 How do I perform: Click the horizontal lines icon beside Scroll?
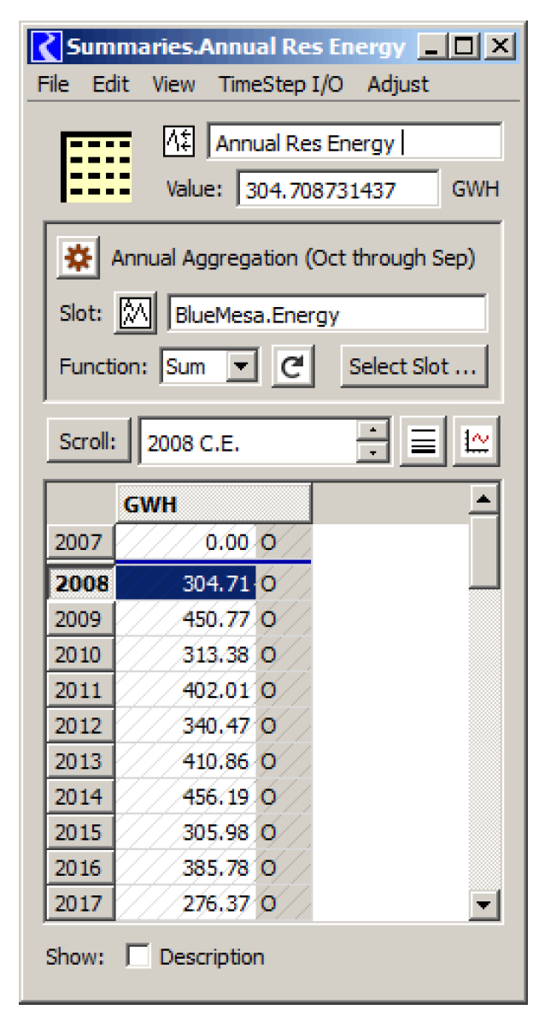pyautogui.click(x=423, y=442)
